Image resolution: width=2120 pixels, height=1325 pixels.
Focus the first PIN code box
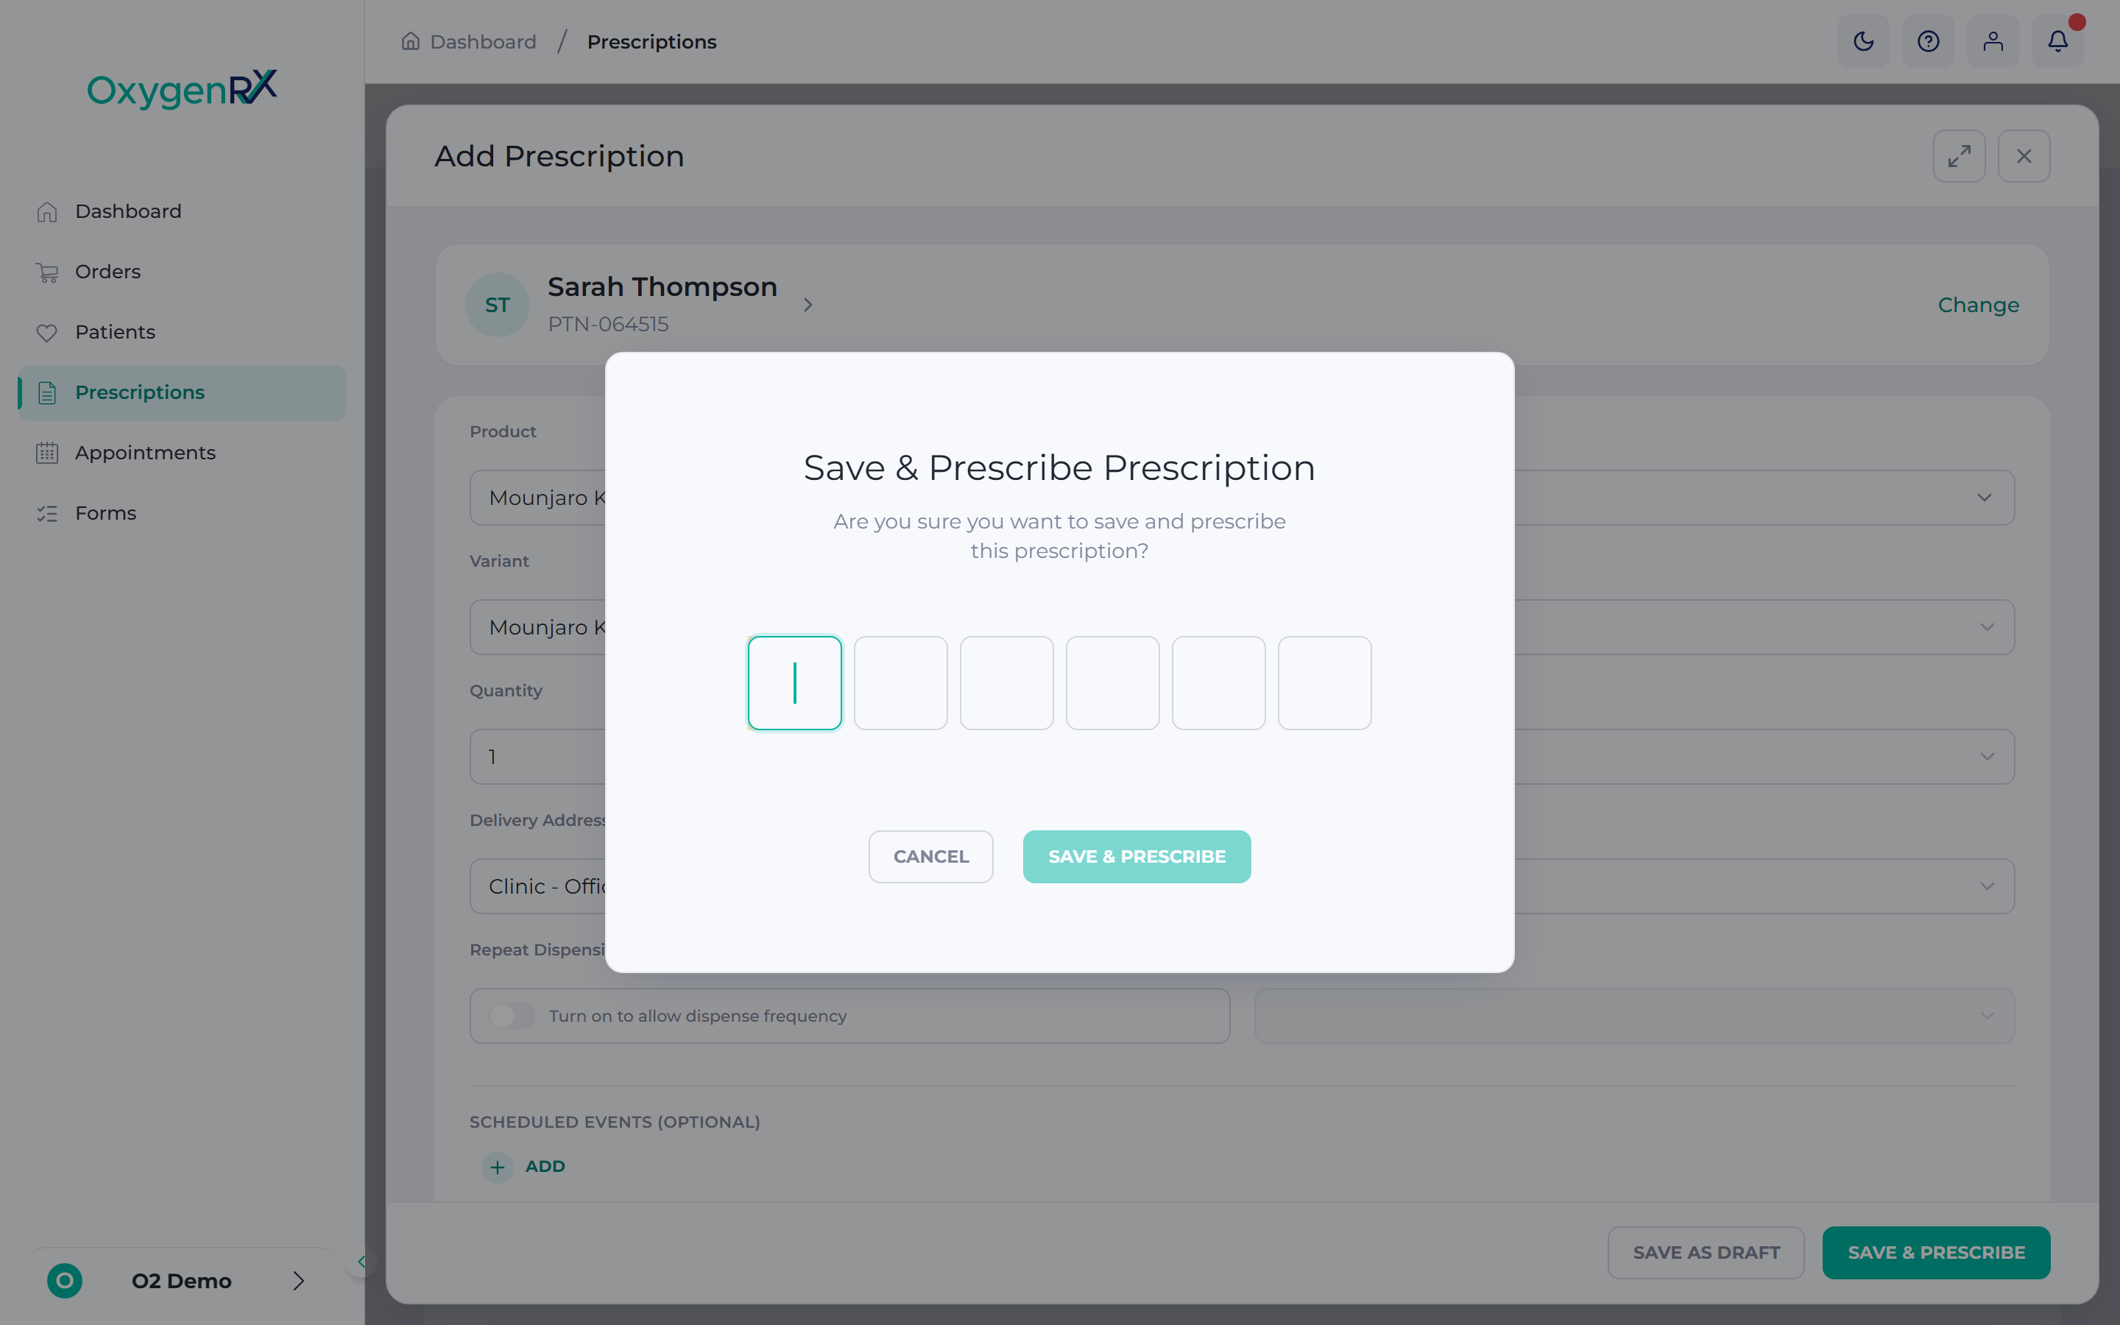[x=794, y=682]
